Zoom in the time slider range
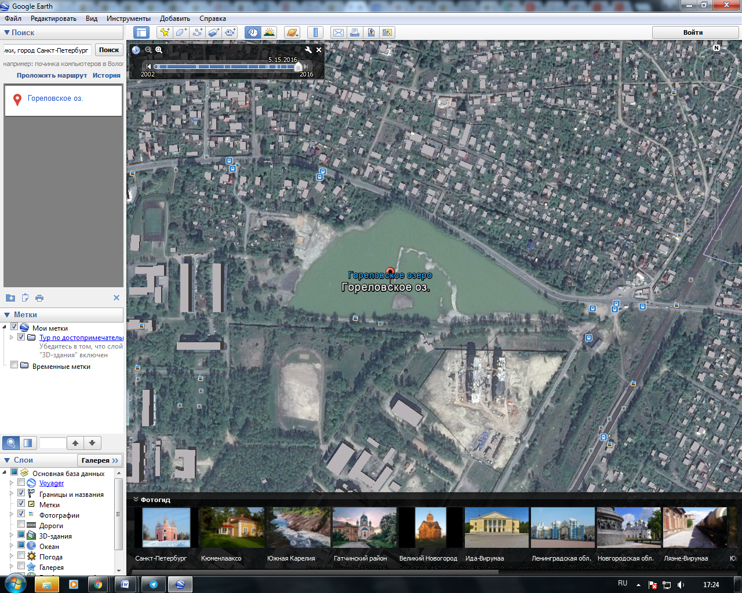The image size is (742, 593). 159,50
